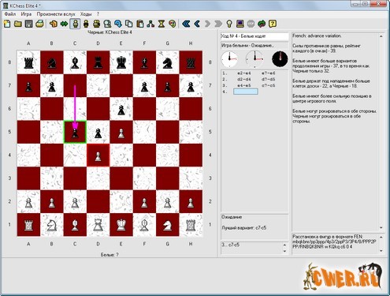Open the Игра menu
Image resolution: width=390 pixels, height=296 pixels.
[x=26, y=14]
